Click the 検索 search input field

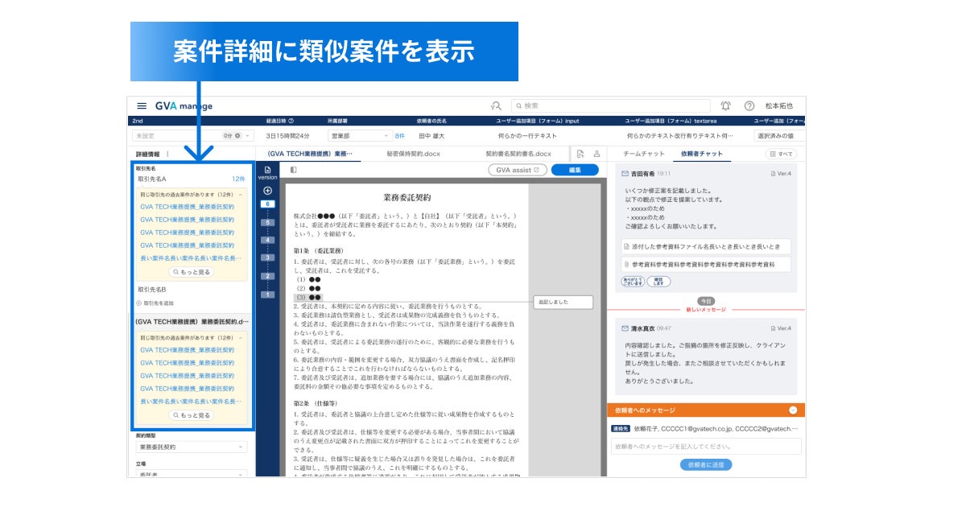click(x=610, y=105)
